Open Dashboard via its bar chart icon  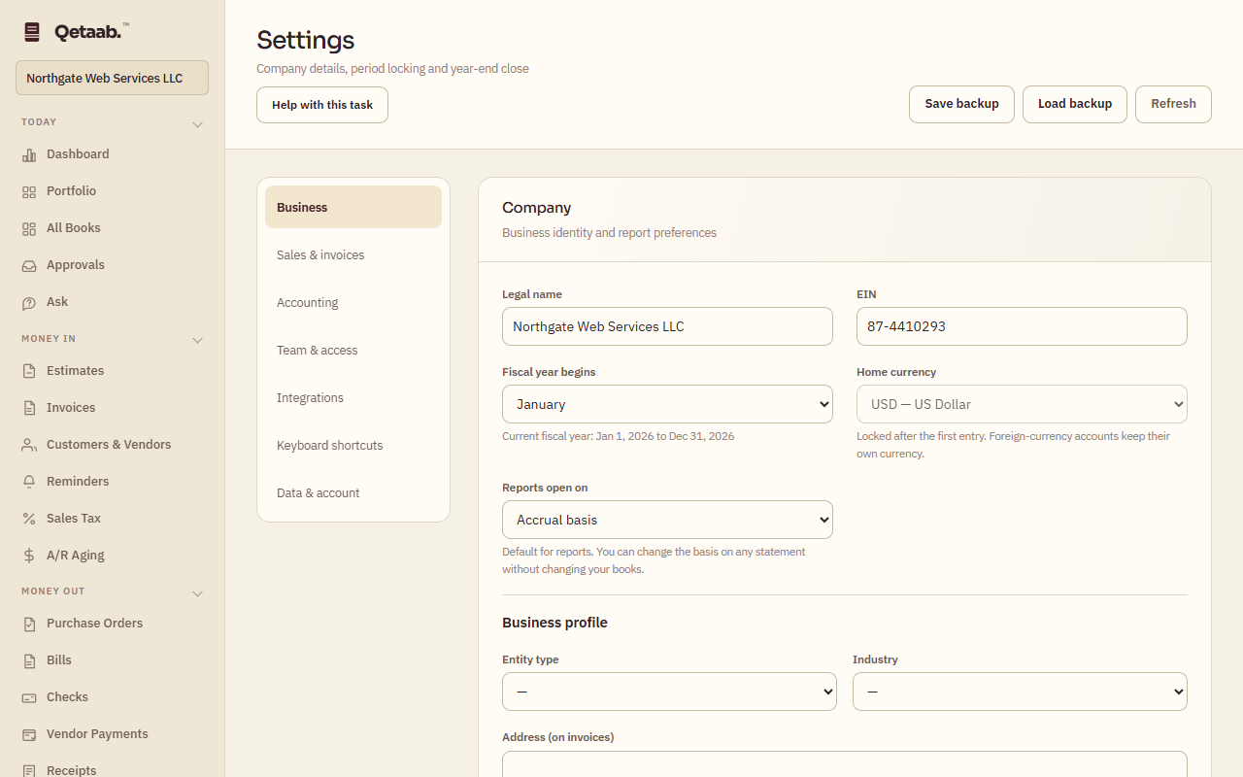(x=29, y=154)
